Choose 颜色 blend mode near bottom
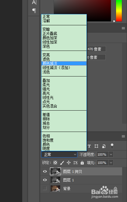Image resolution: width=127 pixels, height=202 pixels. pyautogui.click(x=64, y=144)
